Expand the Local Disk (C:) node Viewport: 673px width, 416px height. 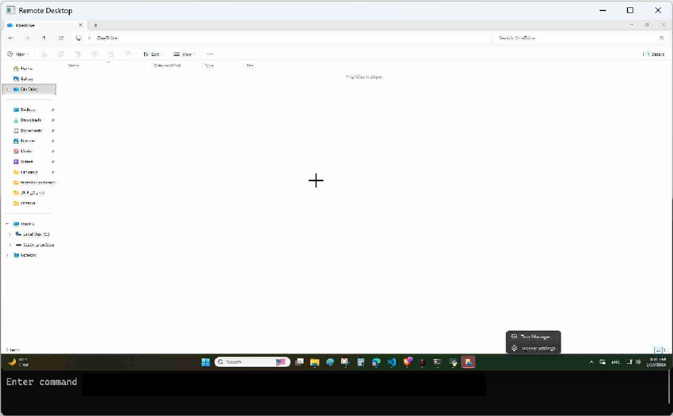pos(10,234)
